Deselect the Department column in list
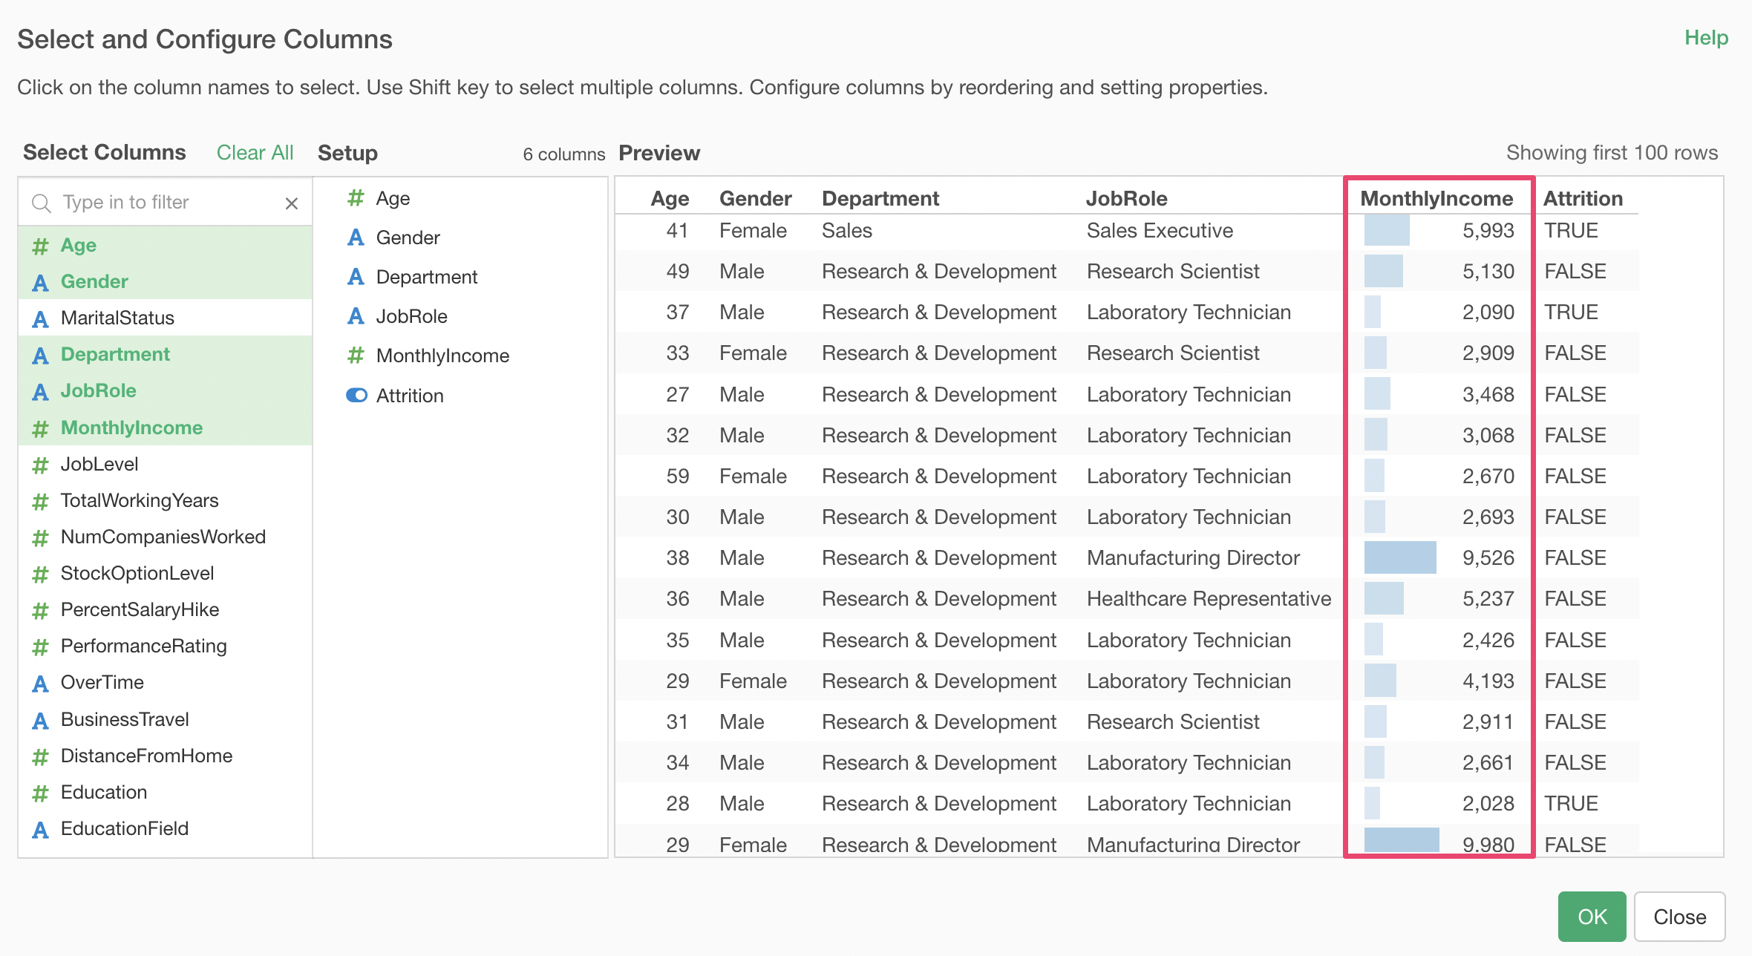 [x=115, y=355]
